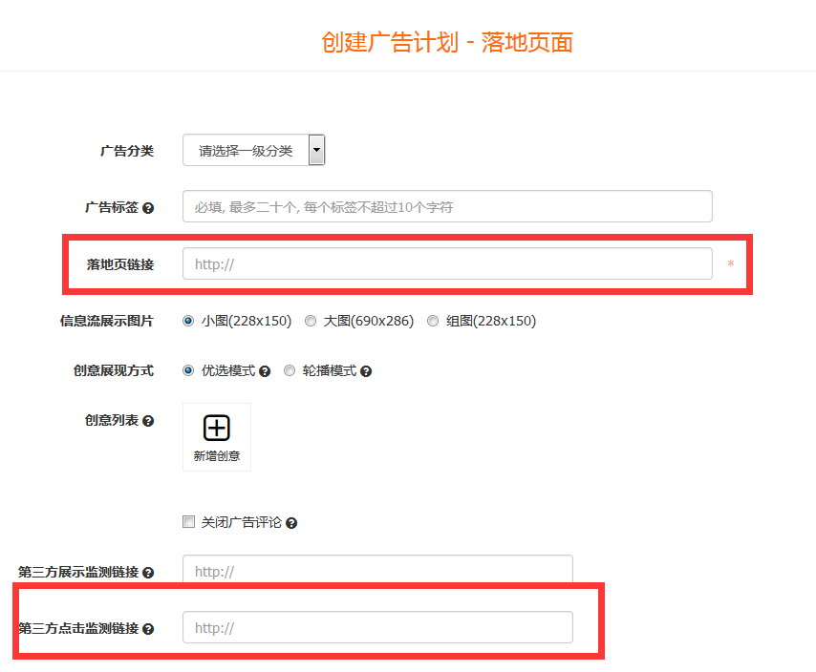This screenshot has height=672, width=816.
Task: Click the help icon beside 优选模式
Action: click(265, 371)
